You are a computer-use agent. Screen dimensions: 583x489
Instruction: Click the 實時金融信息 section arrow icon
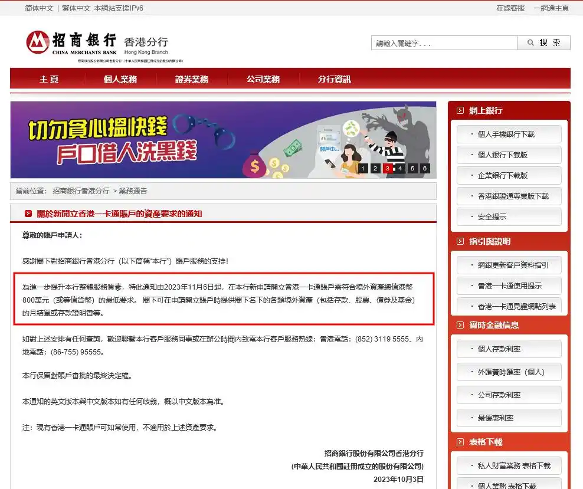[460, 326]
